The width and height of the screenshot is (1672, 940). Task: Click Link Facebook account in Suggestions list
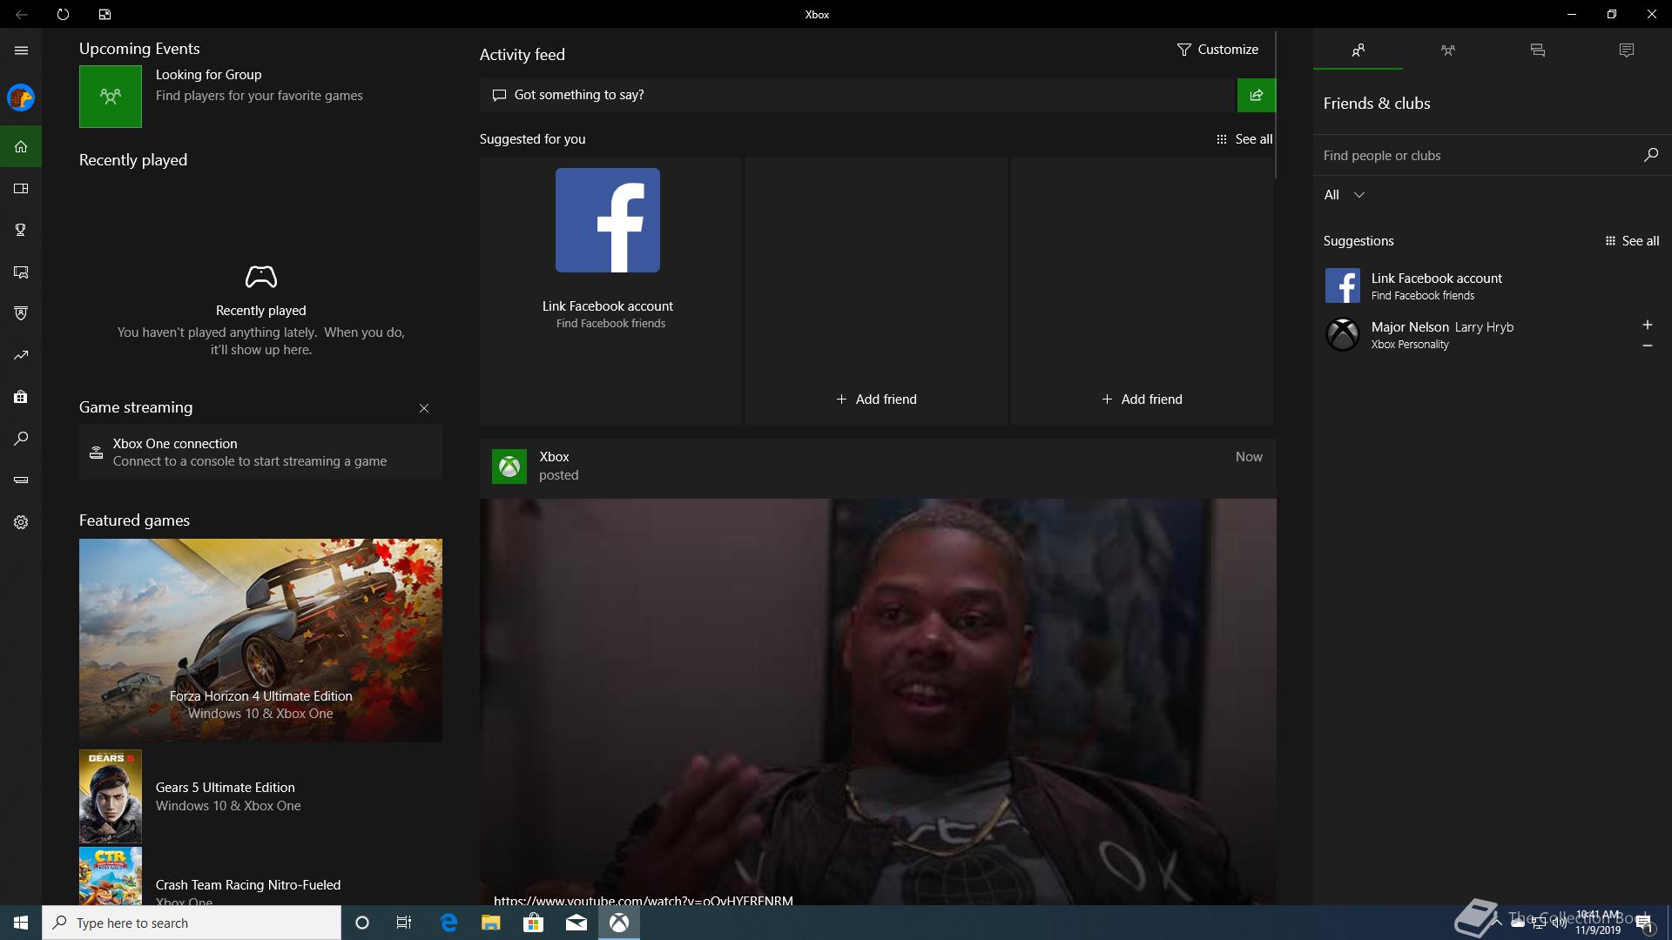point(1491,285)
